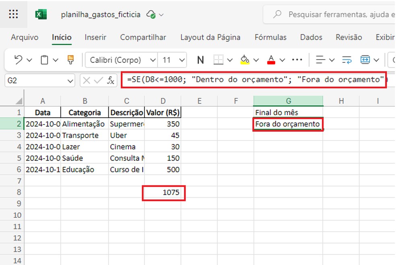Select column D header
Viewport: 396px width, 265px height.
coord(163,101)
